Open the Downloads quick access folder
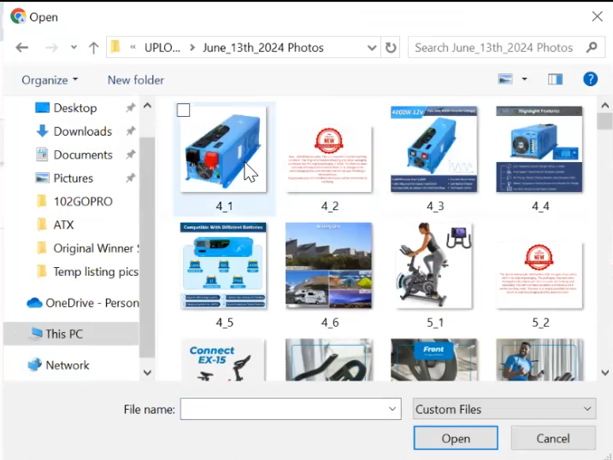This screenshot has width=613, height=460. 82,131
